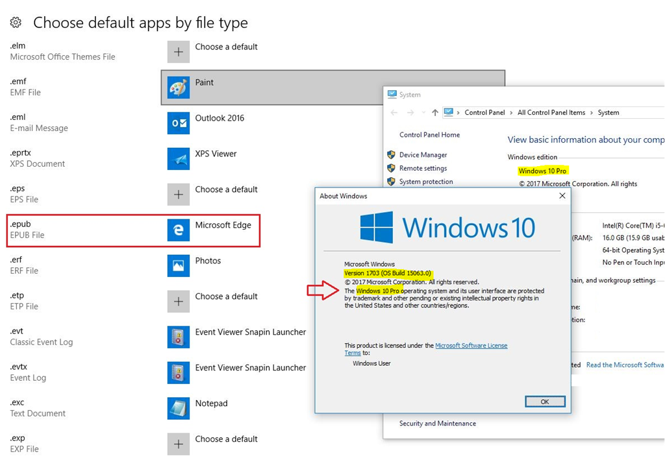
Task: Click the Event Viewer icon for .evtx
Action: pyautogui.click(x=179, y=372)
